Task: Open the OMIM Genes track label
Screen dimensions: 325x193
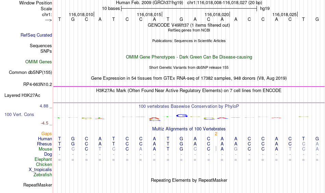Action: (39, 62)
